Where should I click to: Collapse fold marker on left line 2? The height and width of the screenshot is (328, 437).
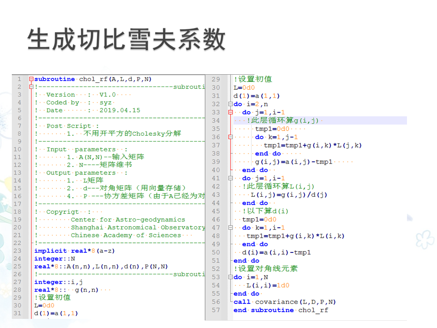click(x=31, y=87)
